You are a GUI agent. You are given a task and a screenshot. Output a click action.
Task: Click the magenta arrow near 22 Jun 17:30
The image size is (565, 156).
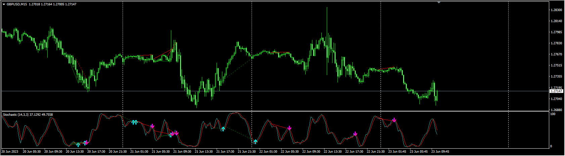click(x=355, y=134)
